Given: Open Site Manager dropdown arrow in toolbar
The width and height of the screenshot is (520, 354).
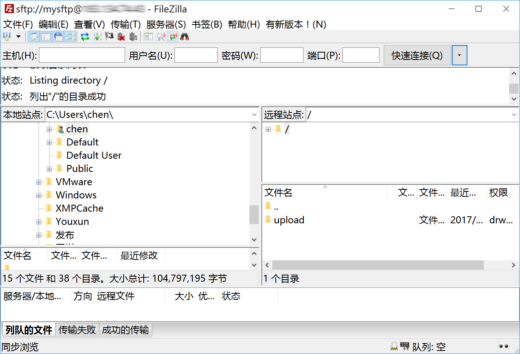Looking at the screenshot, I should click(x=18, y=37).
